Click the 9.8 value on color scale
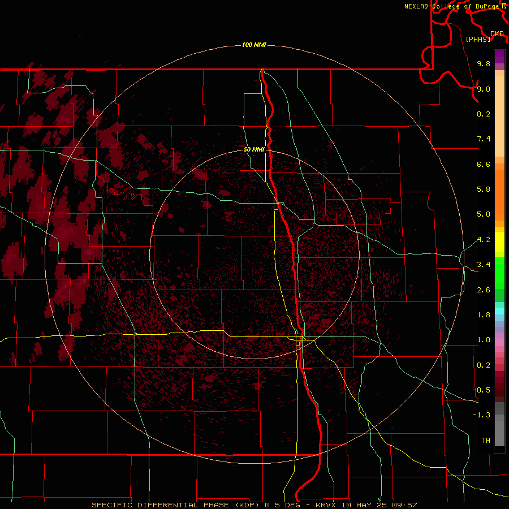 484,63
